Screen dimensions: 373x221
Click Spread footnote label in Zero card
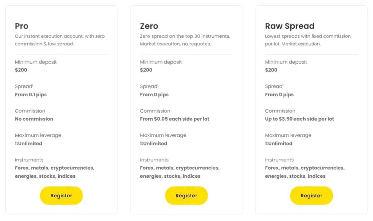(149, 87)
